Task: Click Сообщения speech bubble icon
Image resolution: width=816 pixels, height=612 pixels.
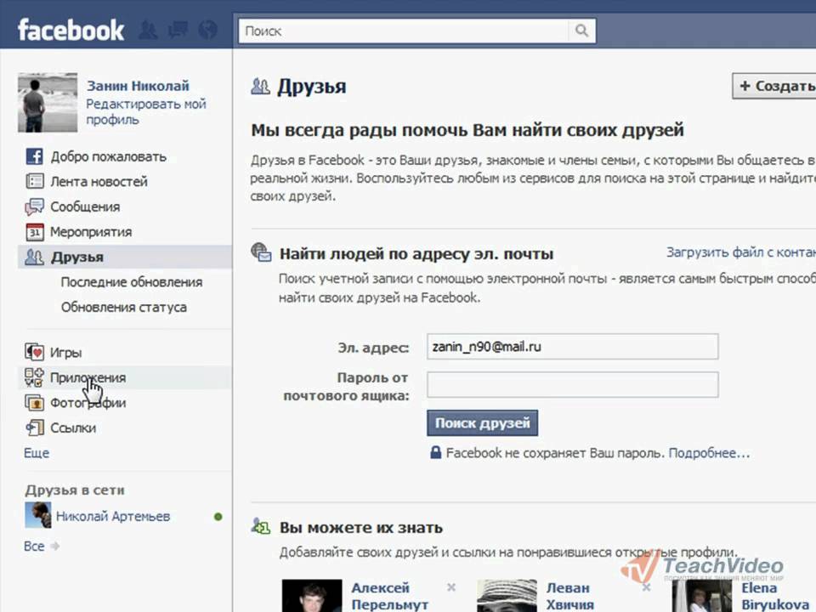Action: pyautogui.click(x=34, y=207)
